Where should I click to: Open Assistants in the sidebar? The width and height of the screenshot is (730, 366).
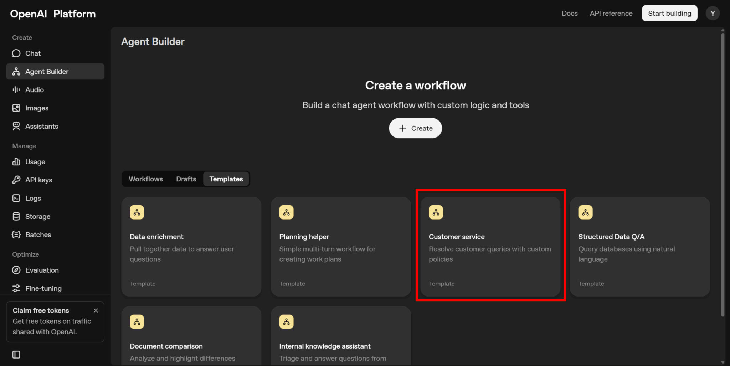pos(41,126)
